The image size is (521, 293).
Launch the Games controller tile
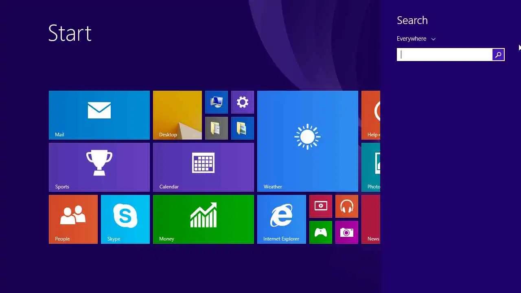(x=321, y=232)
